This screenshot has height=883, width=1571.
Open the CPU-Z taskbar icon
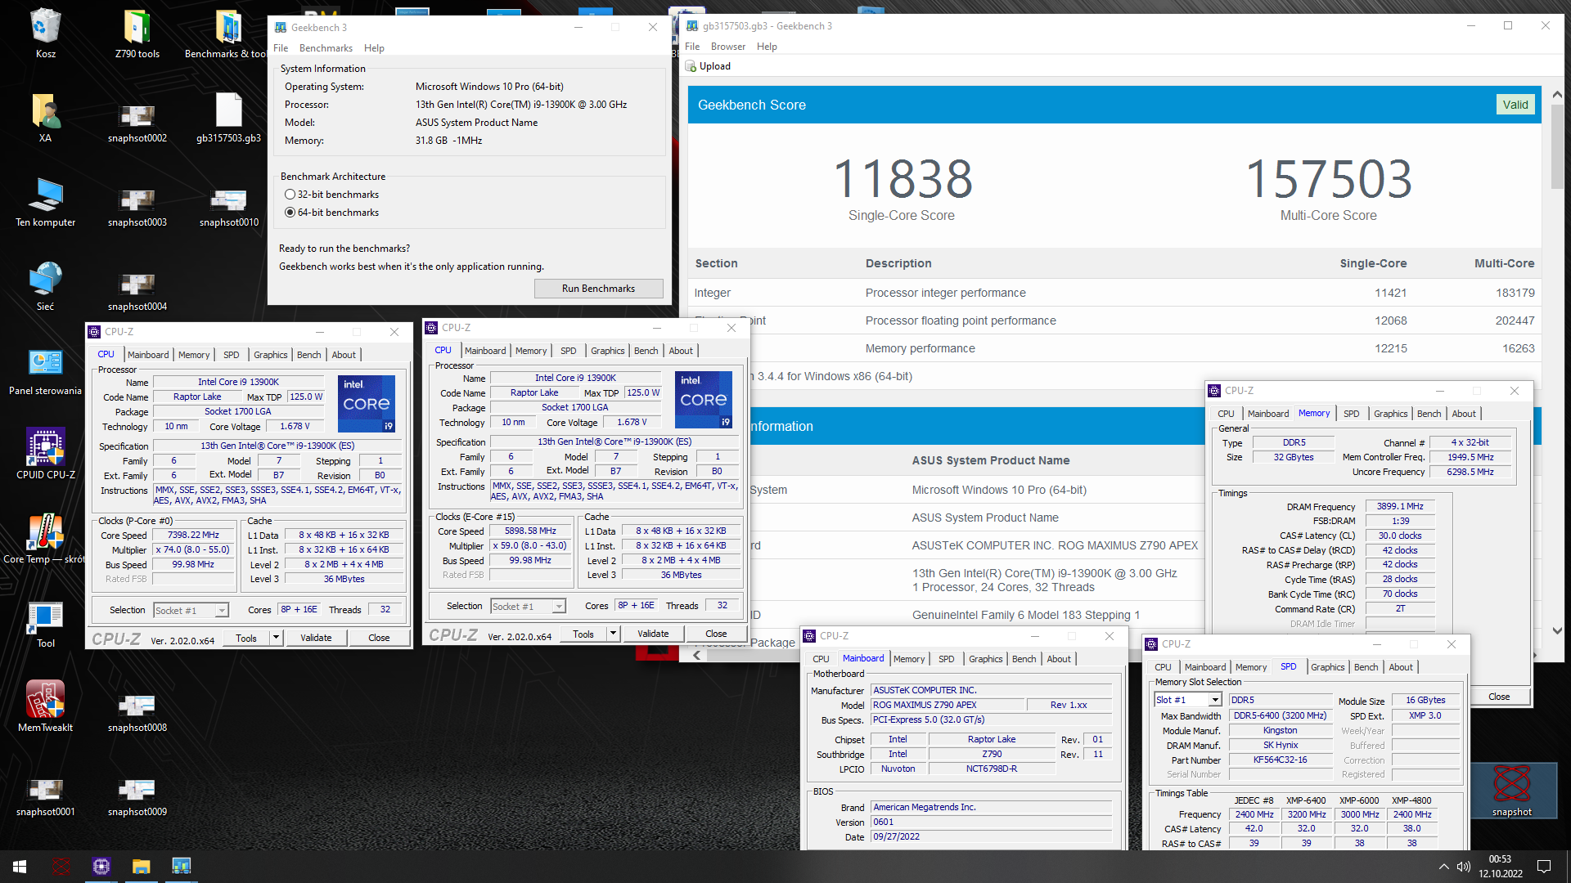101,866
